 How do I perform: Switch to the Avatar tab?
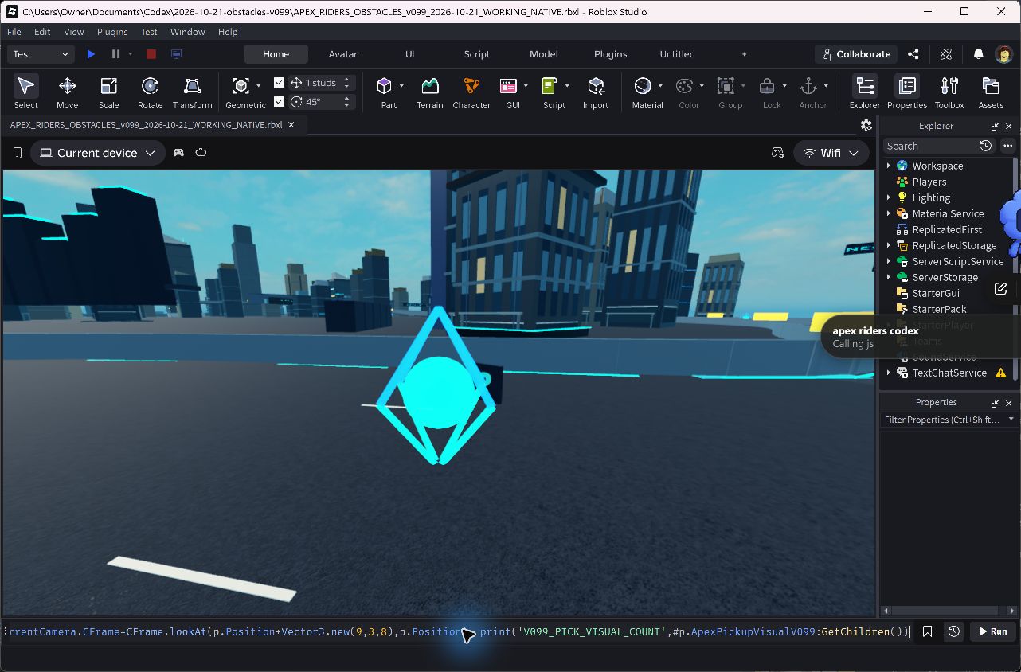coord(343,54)
